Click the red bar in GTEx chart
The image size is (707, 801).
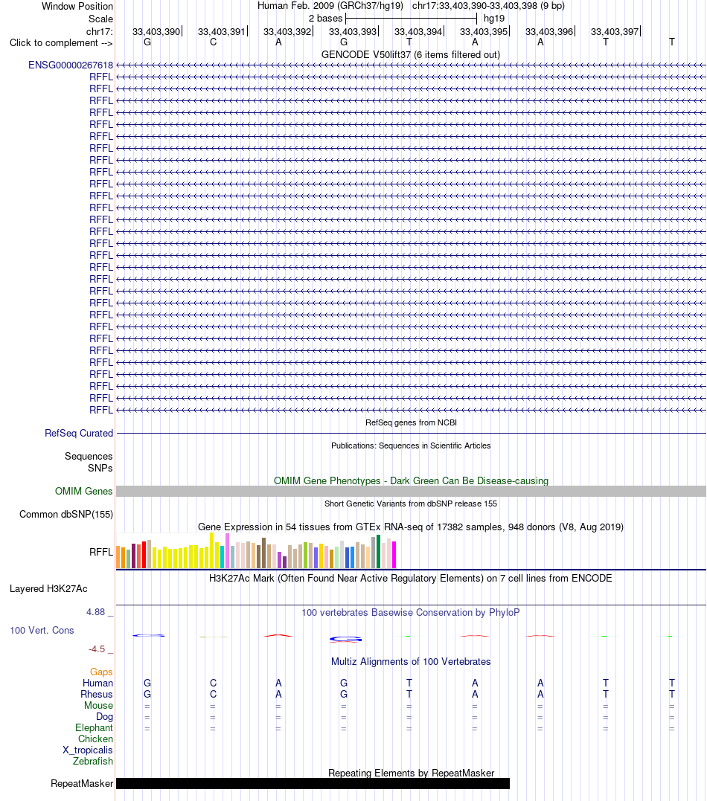144,555
